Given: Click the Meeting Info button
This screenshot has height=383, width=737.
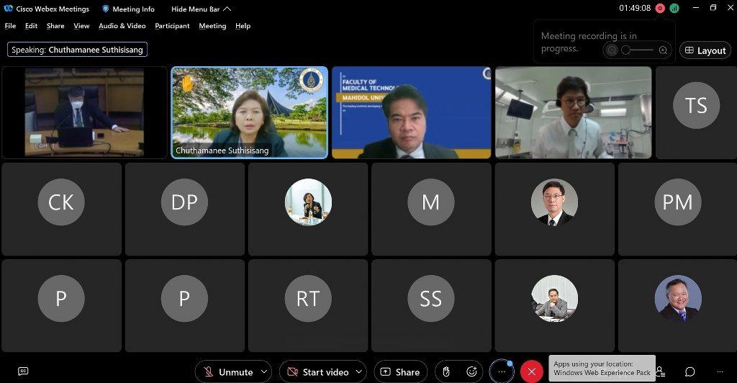Looking at the screenshot, I should coord(128,9).
